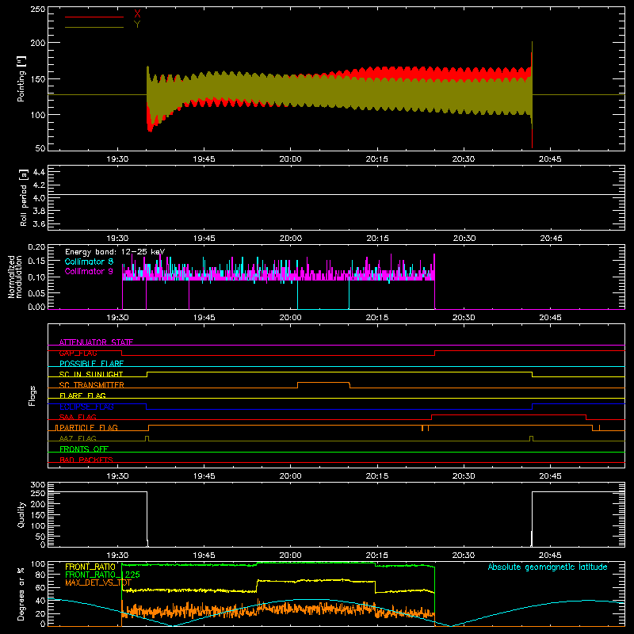Click the 19:30 label under Pointing plot
The width and height of the screenshot is (634, 634).
point(117,159)
